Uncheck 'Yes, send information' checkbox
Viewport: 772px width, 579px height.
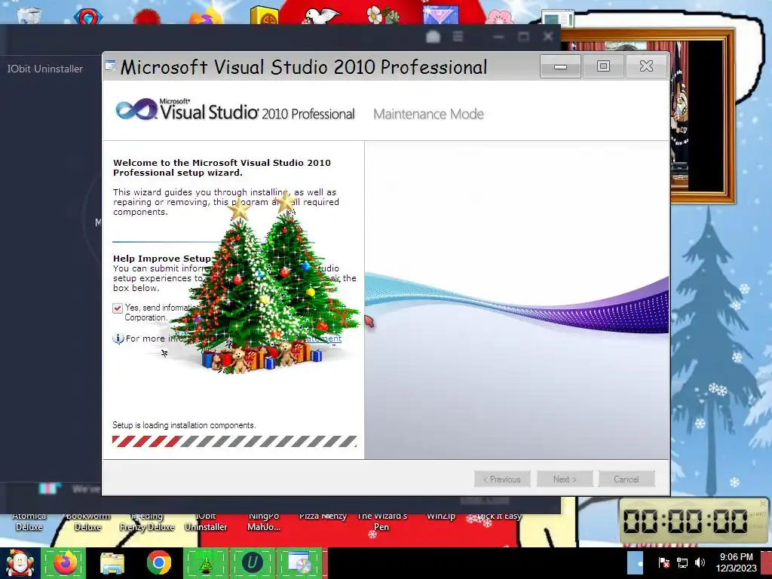(x=117, y=308)
